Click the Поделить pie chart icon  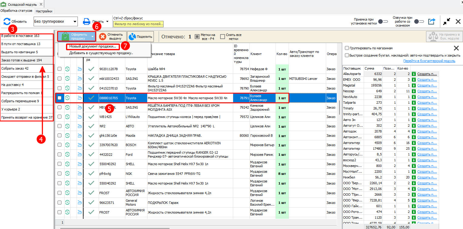[132, 37]
